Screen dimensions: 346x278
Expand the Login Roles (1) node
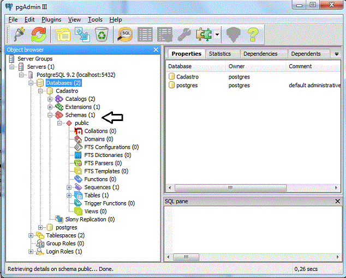[x=31, y=251]
